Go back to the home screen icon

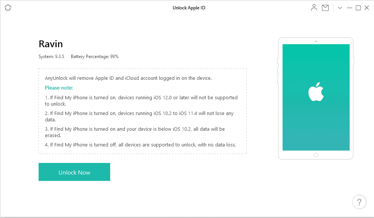tap(8, 7)
